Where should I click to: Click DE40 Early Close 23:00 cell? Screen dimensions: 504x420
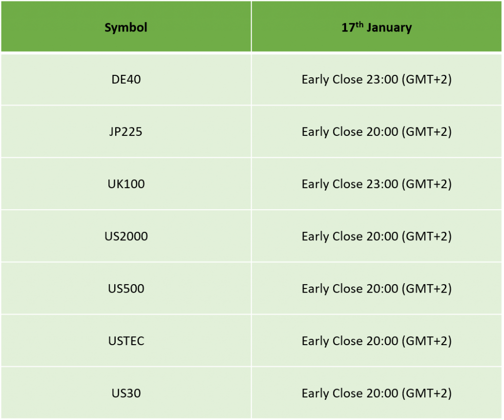point(377,79)
